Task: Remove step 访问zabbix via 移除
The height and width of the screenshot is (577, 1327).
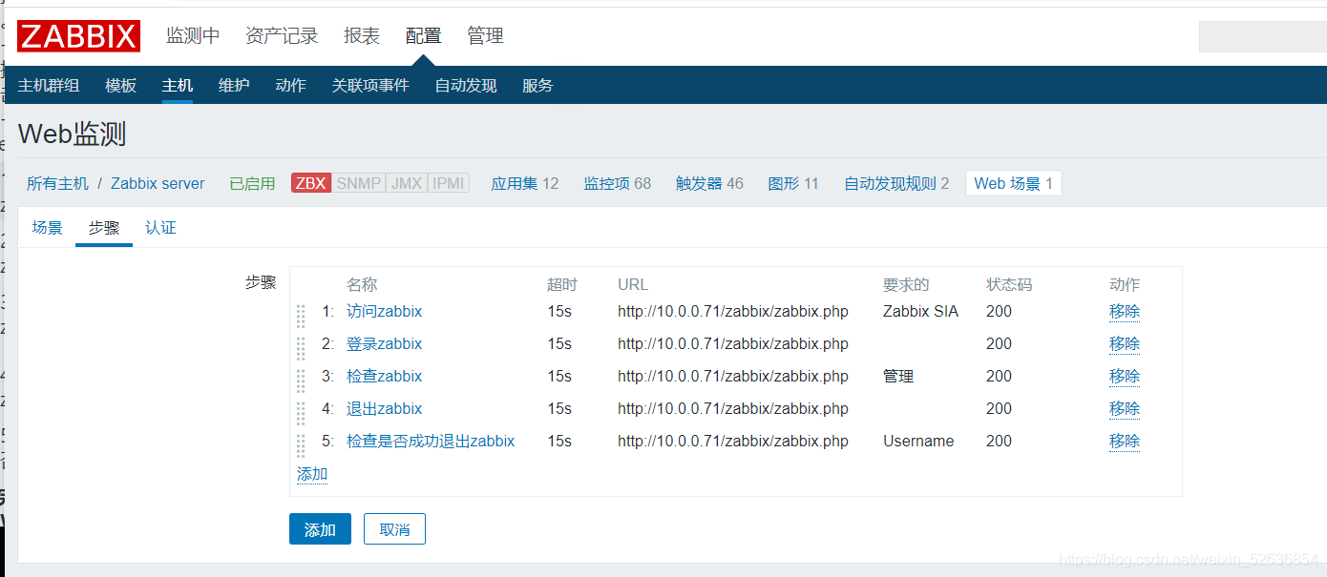Action: pos(1125,311)
